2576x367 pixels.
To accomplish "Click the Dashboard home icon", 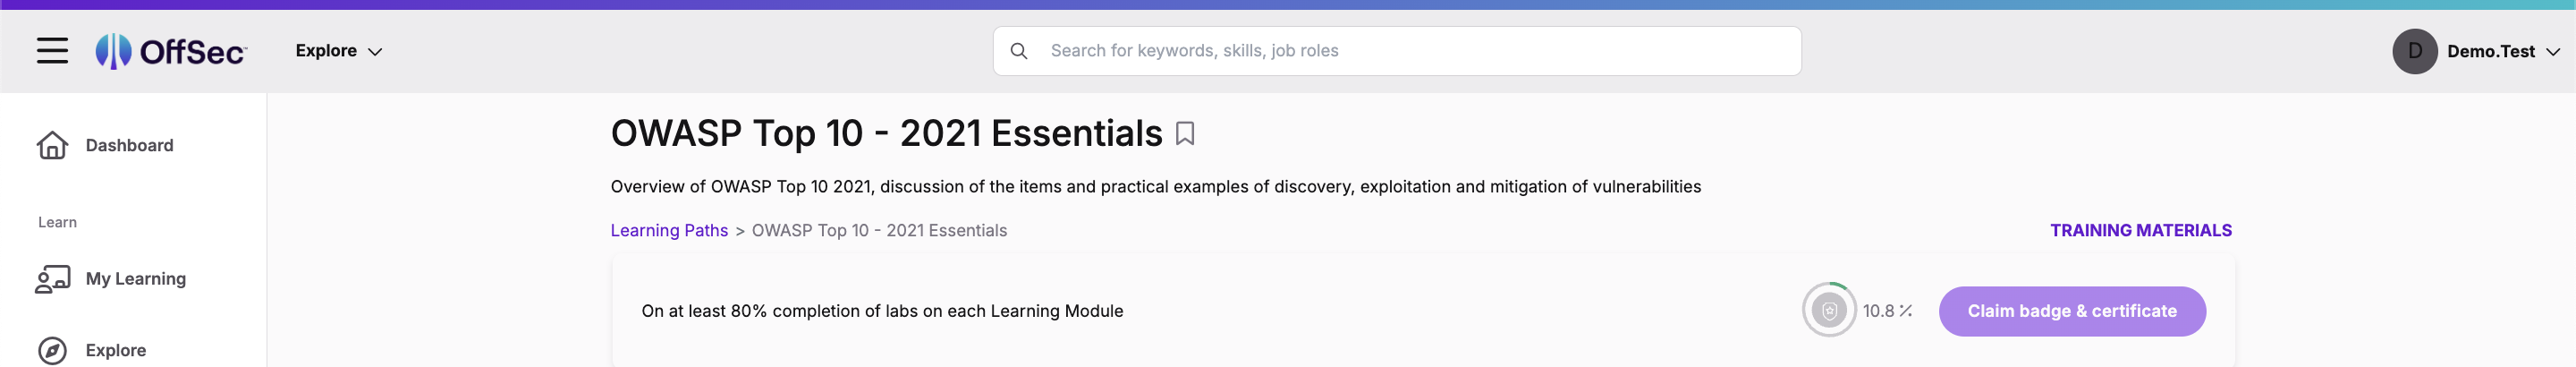I will point(52,146).
